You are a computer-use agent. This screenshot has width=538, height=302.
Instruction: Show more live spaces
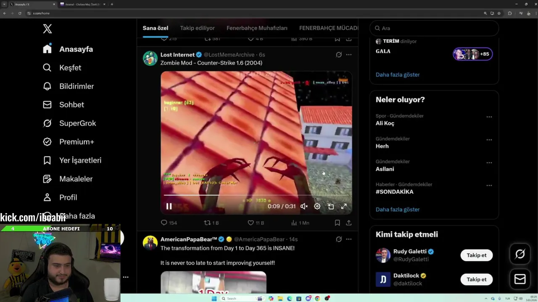point(398,75)
